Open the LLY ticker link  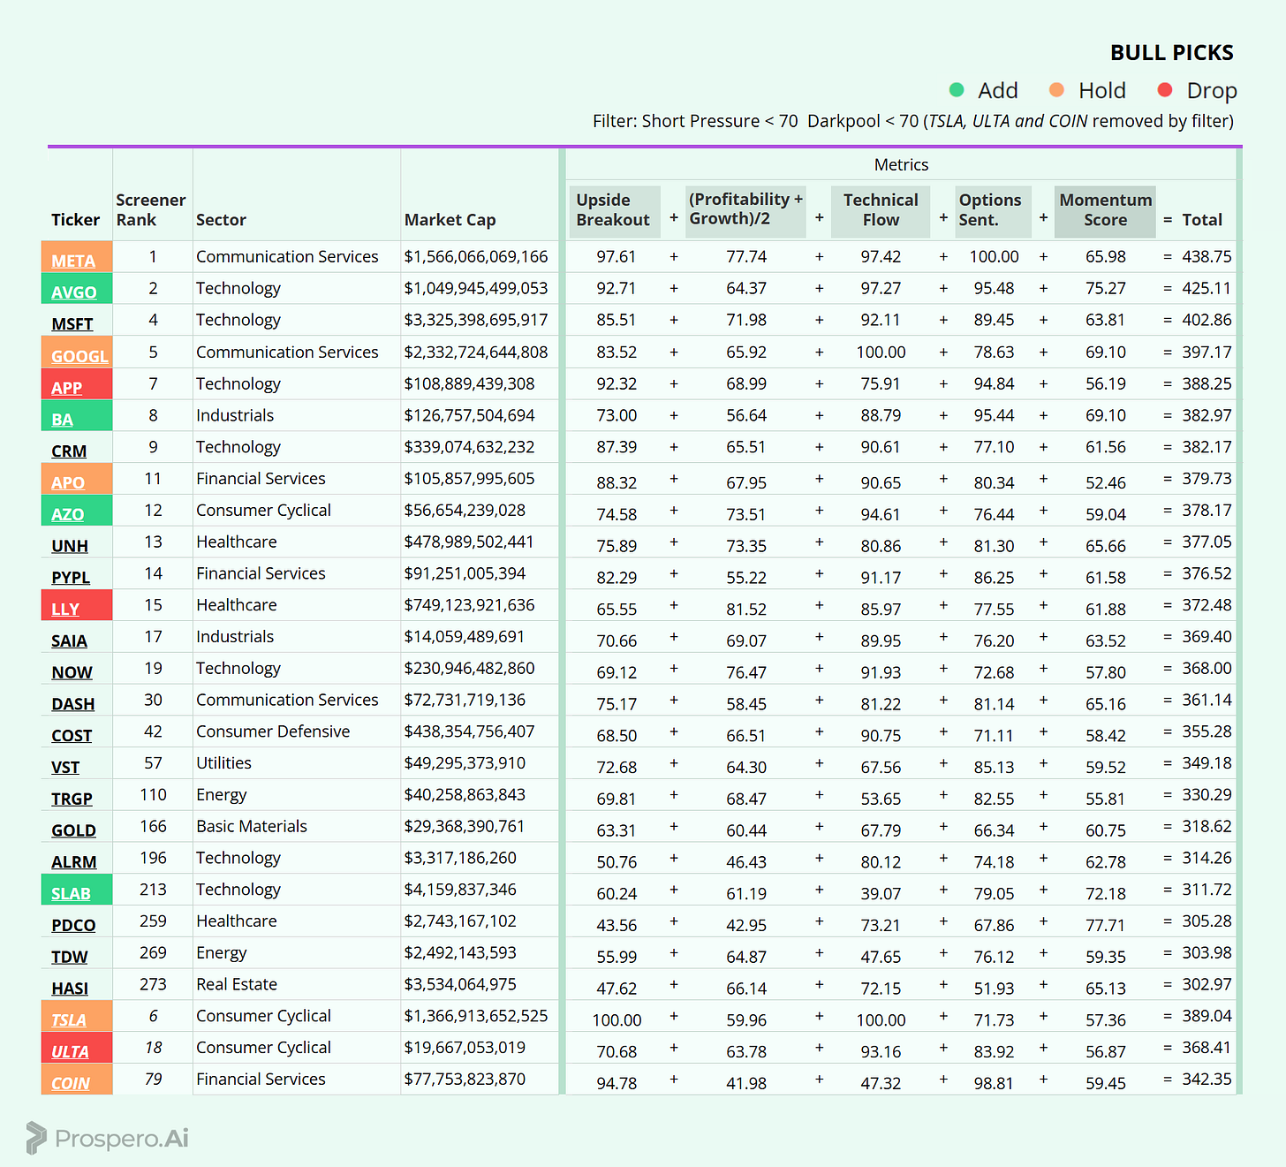(65, 610)
